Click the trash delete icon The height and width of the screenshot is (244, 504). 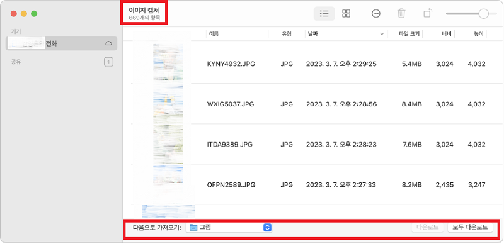(401, 13)
